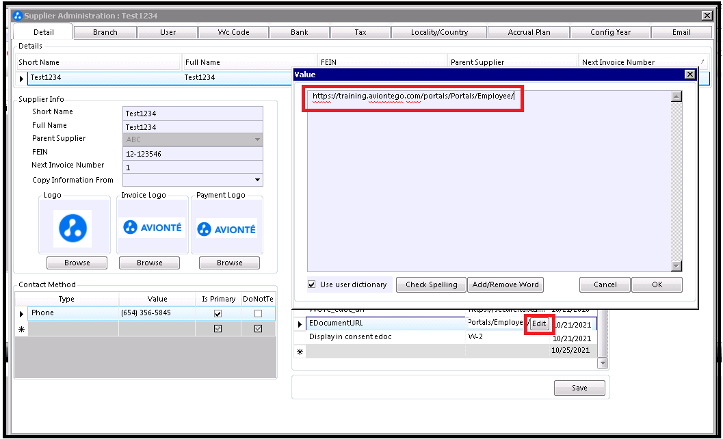Click the scroll down arrow in Value dialog
Image resolution: width=723 pixels, height=439 pixels.
pyautogui.click(x=676, y=266)
